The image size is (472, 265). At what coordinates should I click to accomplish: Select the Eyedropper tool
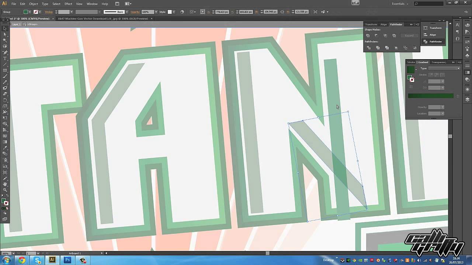click(5, 148)
